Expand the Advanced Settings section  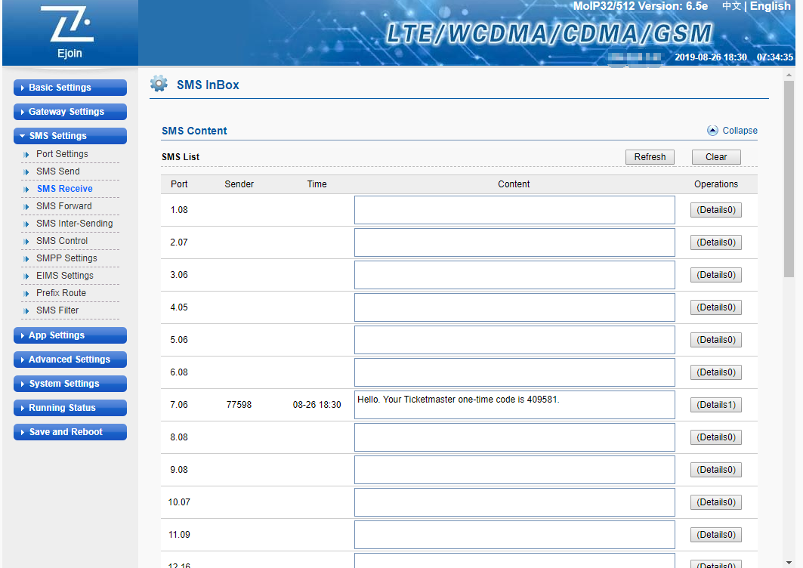[x=70, y=360]
